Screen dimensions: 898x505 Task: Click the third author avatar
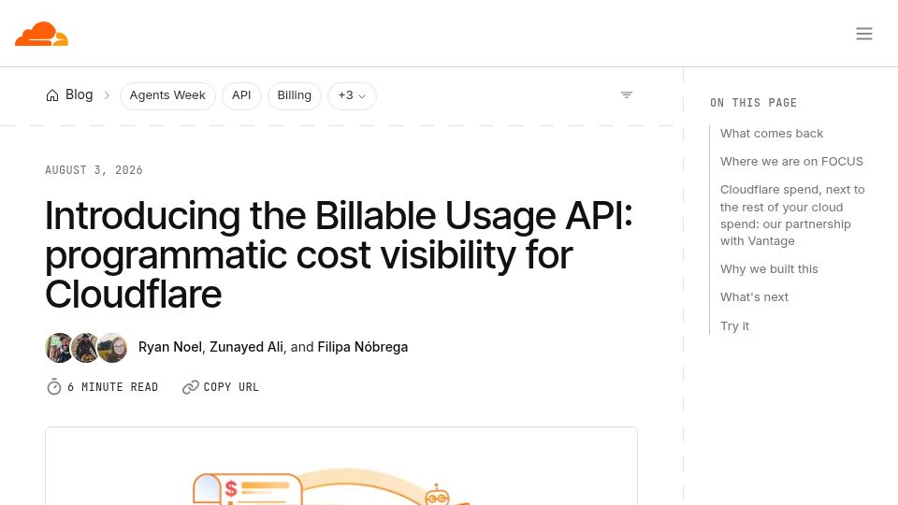[x=112, y=348]
